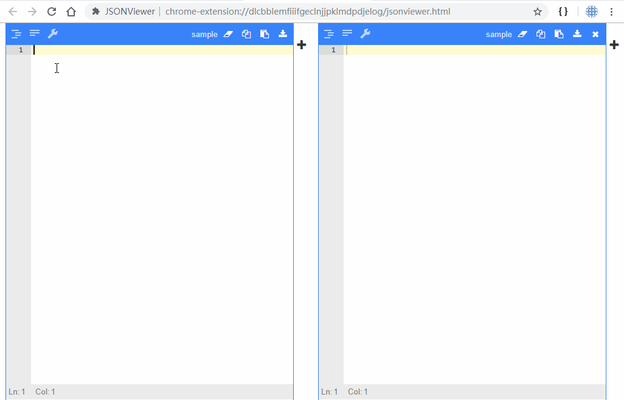The height and width of the screenshot is (400, 624).
Task: Bookmark this page with the star icon
Action: pos(538,12)
